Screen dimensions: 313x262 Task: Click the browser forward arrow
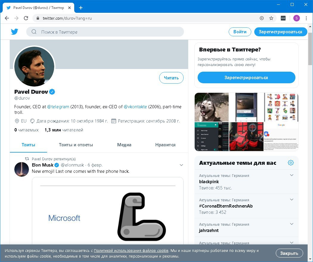coord(16,18)
